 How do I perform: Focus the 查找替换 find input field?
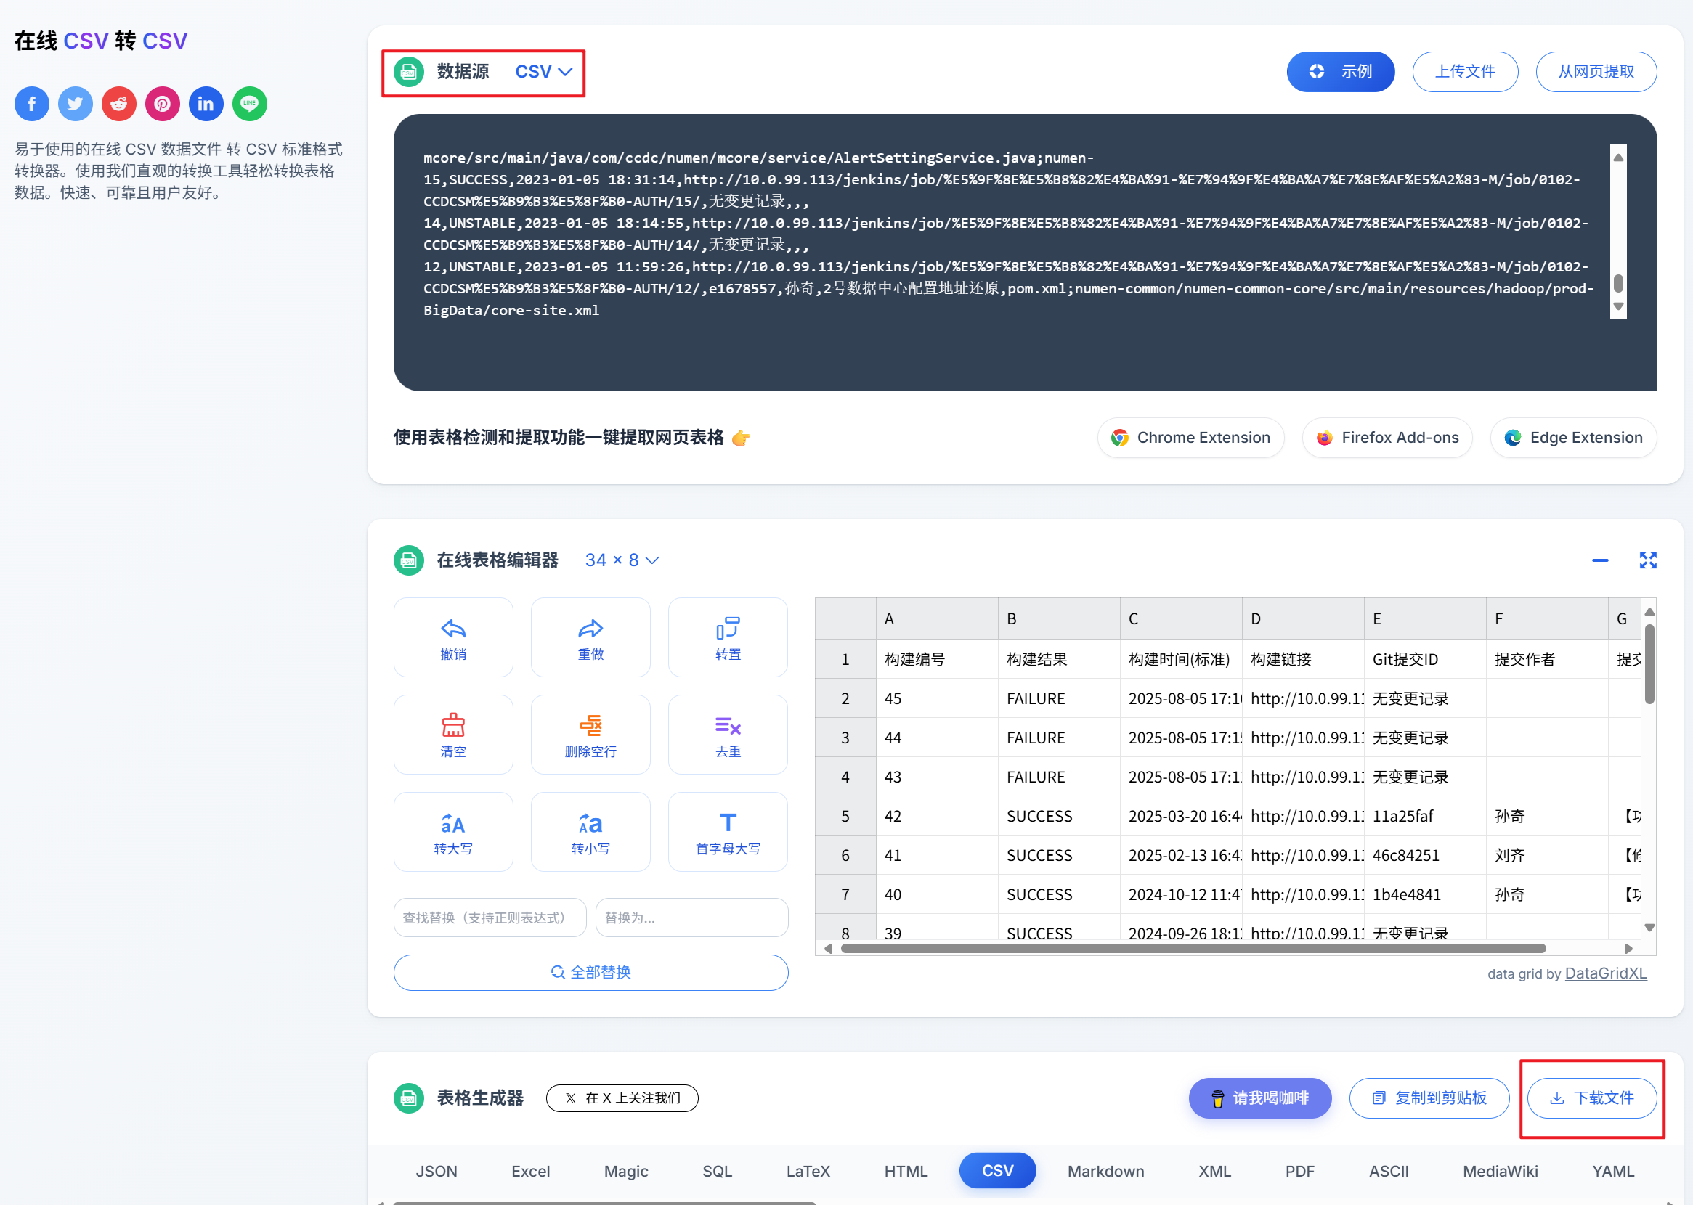(x=489, y=918)
